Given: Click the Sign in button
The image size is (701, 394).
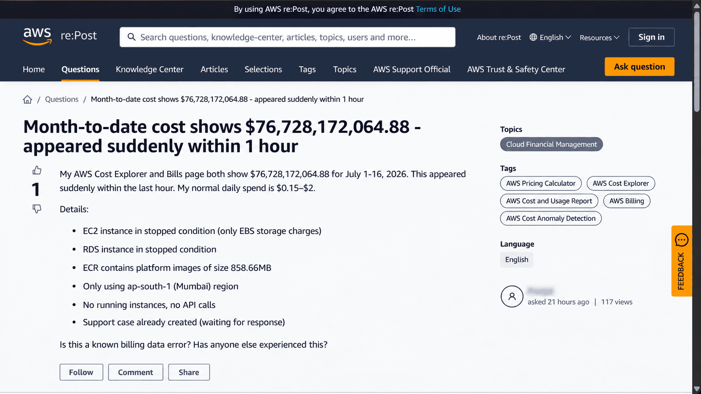Looking at the screenshot, I should [x=651, y=37].
